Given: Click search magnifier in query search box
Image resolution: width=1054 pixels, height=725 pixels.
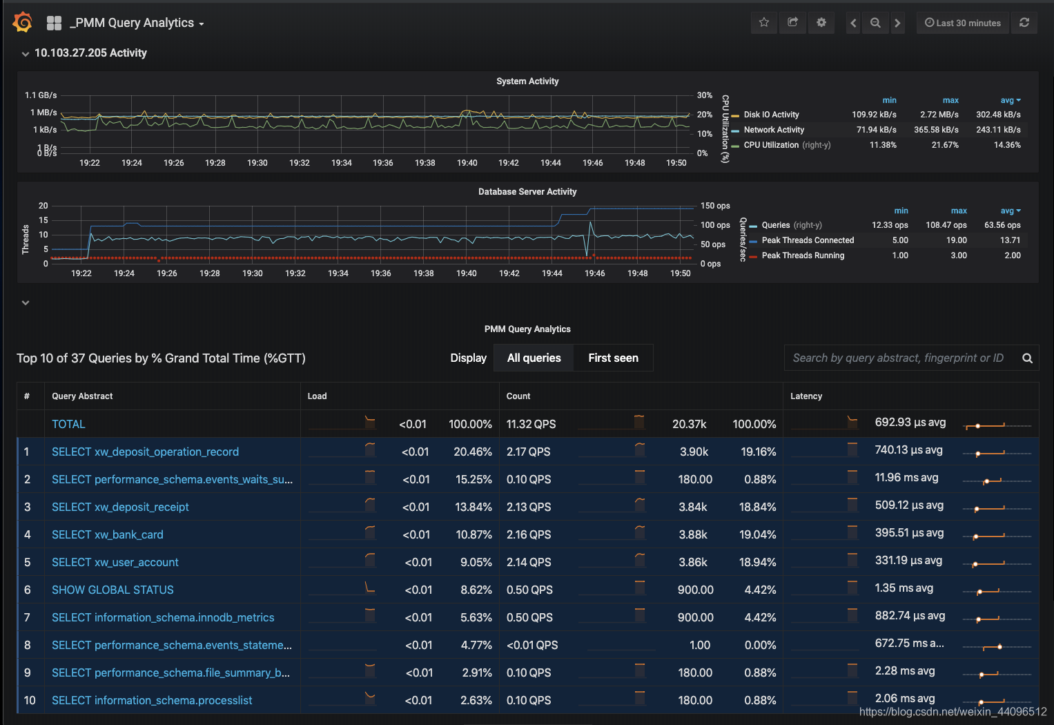Looking at the screenshot, I should 1027,358.
